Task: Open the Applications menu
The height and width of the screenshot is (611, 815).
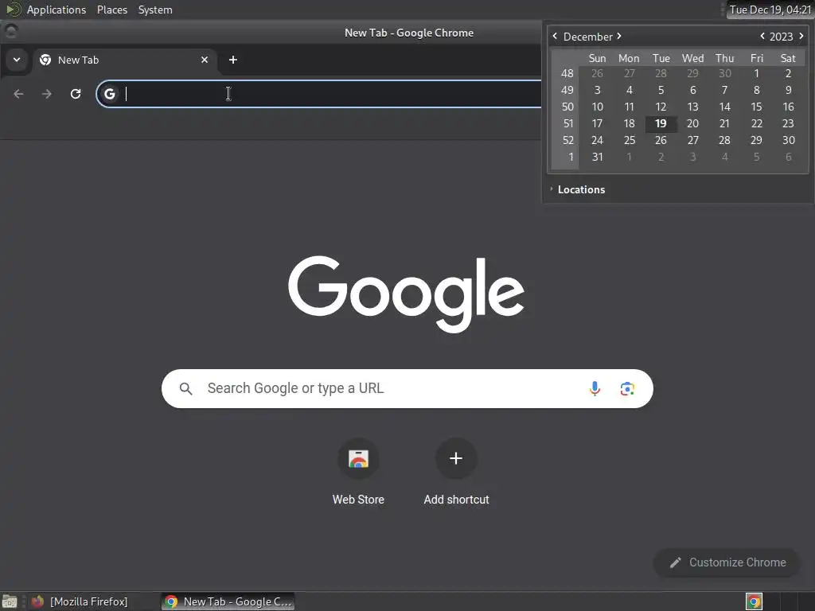Action: click(57, 10)
